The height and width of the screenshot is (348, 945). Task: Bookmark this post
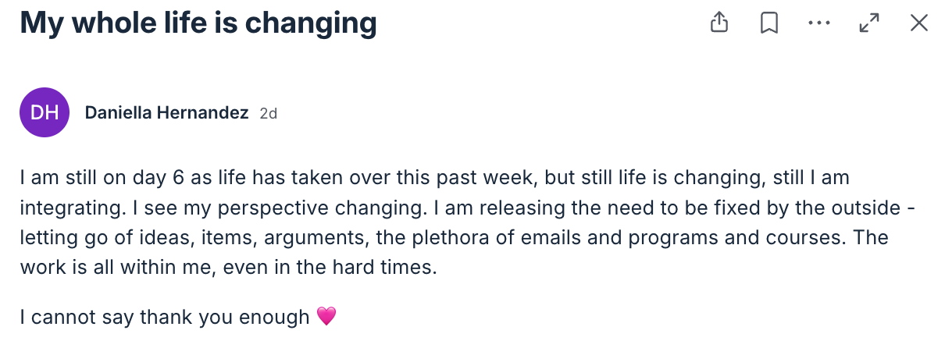(x=769, y=23)
